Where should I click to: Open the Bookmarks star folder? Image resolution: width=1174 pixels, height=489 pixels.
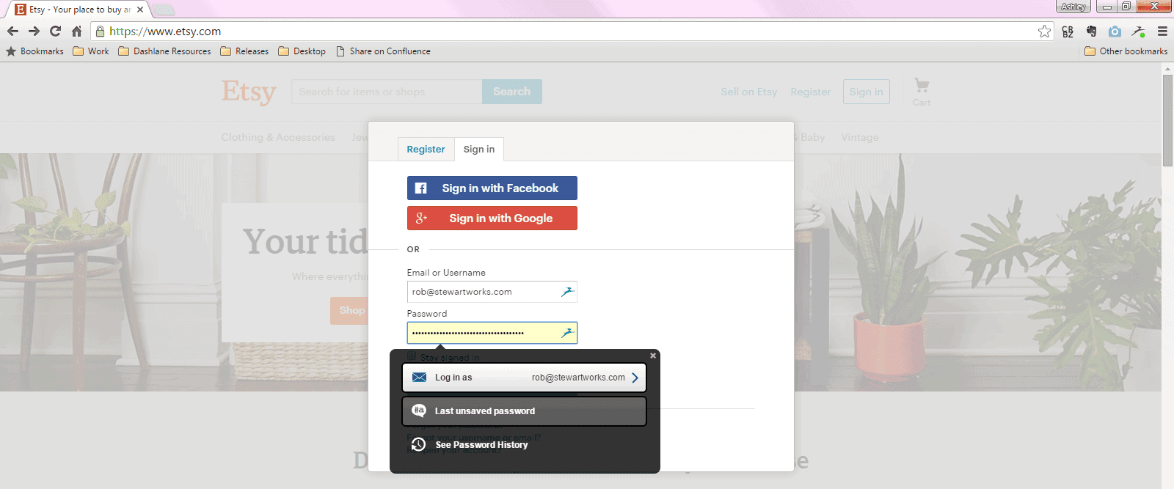(34, 51)
